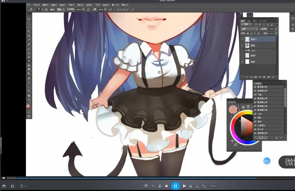Select the Clone Stamp tool
The image size is (295, 191).
(29, 53)
